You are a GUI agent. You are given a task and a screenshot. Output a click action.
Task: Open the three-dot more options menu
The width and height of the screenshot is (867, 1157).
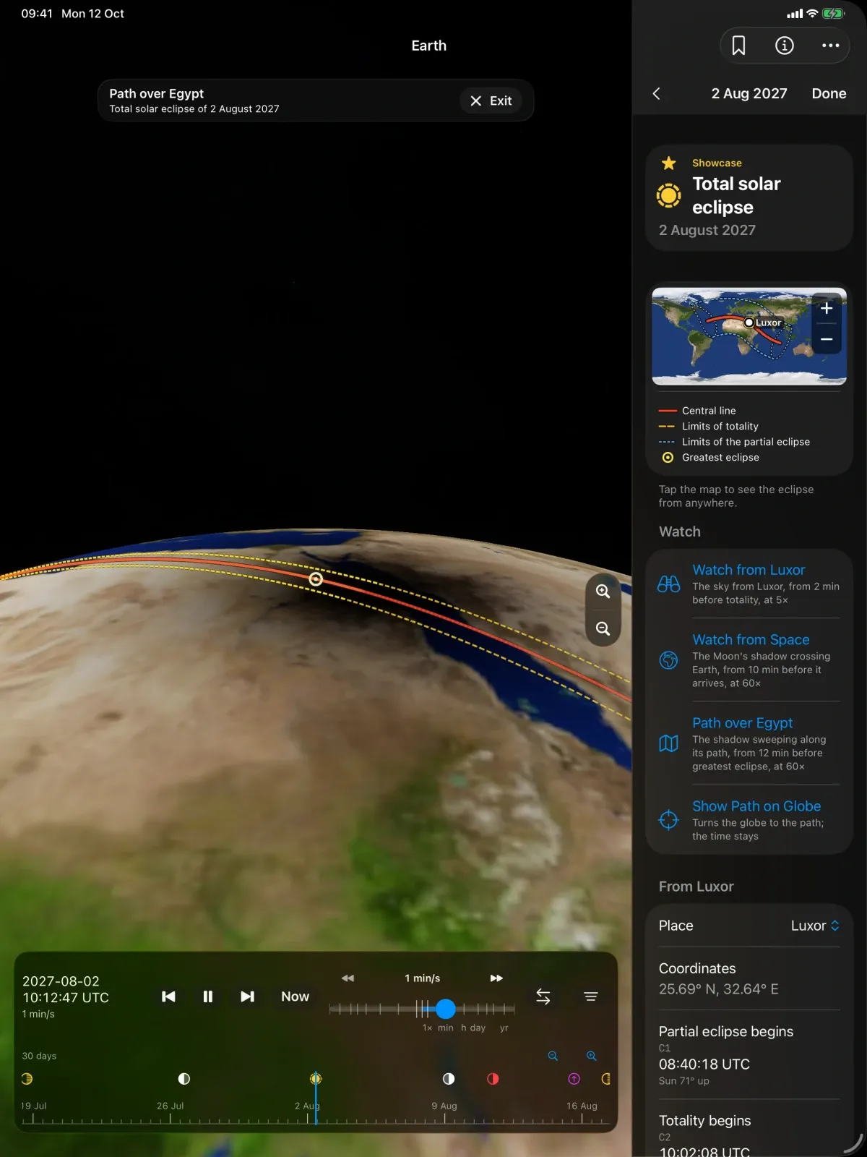click(x=830, y=46)
